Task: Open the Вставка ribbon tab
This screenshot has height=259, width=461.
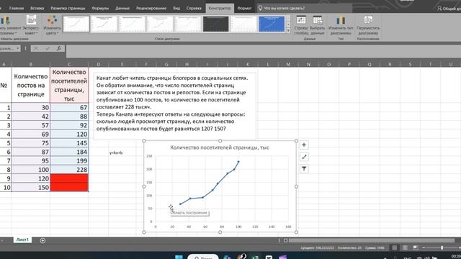Action: [37, 8]
